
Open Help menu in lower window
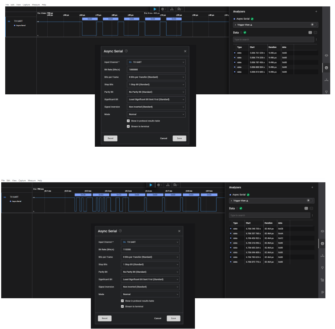(40, 181)
